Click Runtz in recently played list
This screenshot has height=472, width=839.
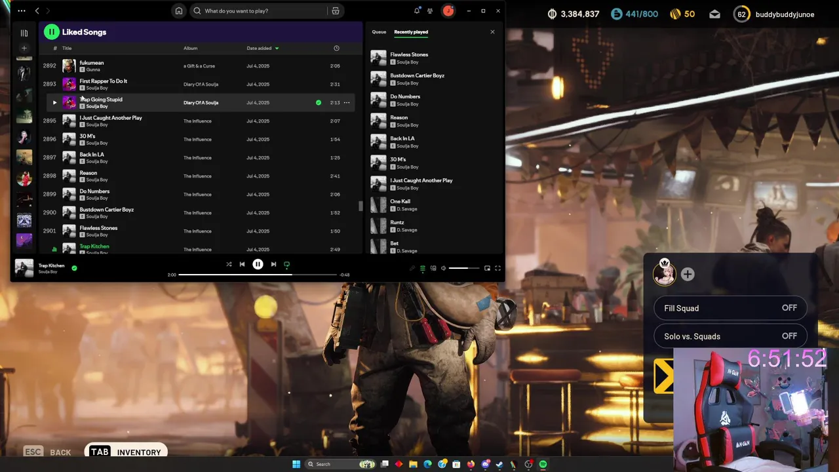pos(397,222)
